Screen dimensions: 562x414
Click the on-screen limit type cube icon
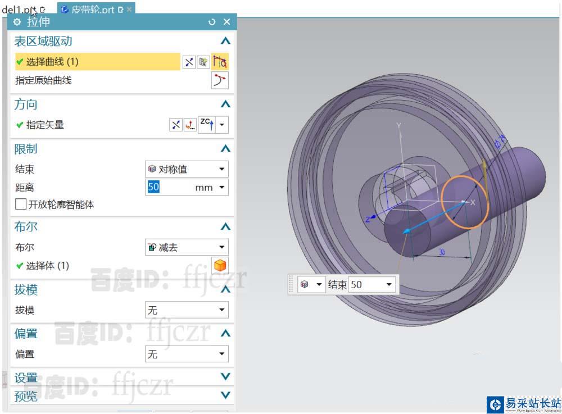305,284
